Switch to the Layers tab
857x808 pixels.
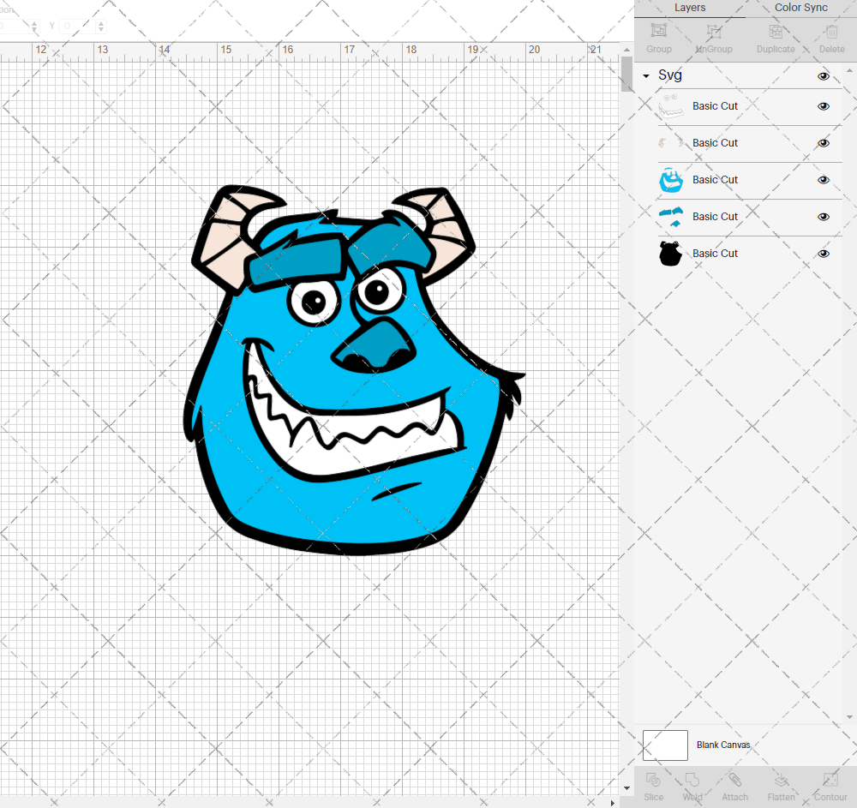[689, 8]
